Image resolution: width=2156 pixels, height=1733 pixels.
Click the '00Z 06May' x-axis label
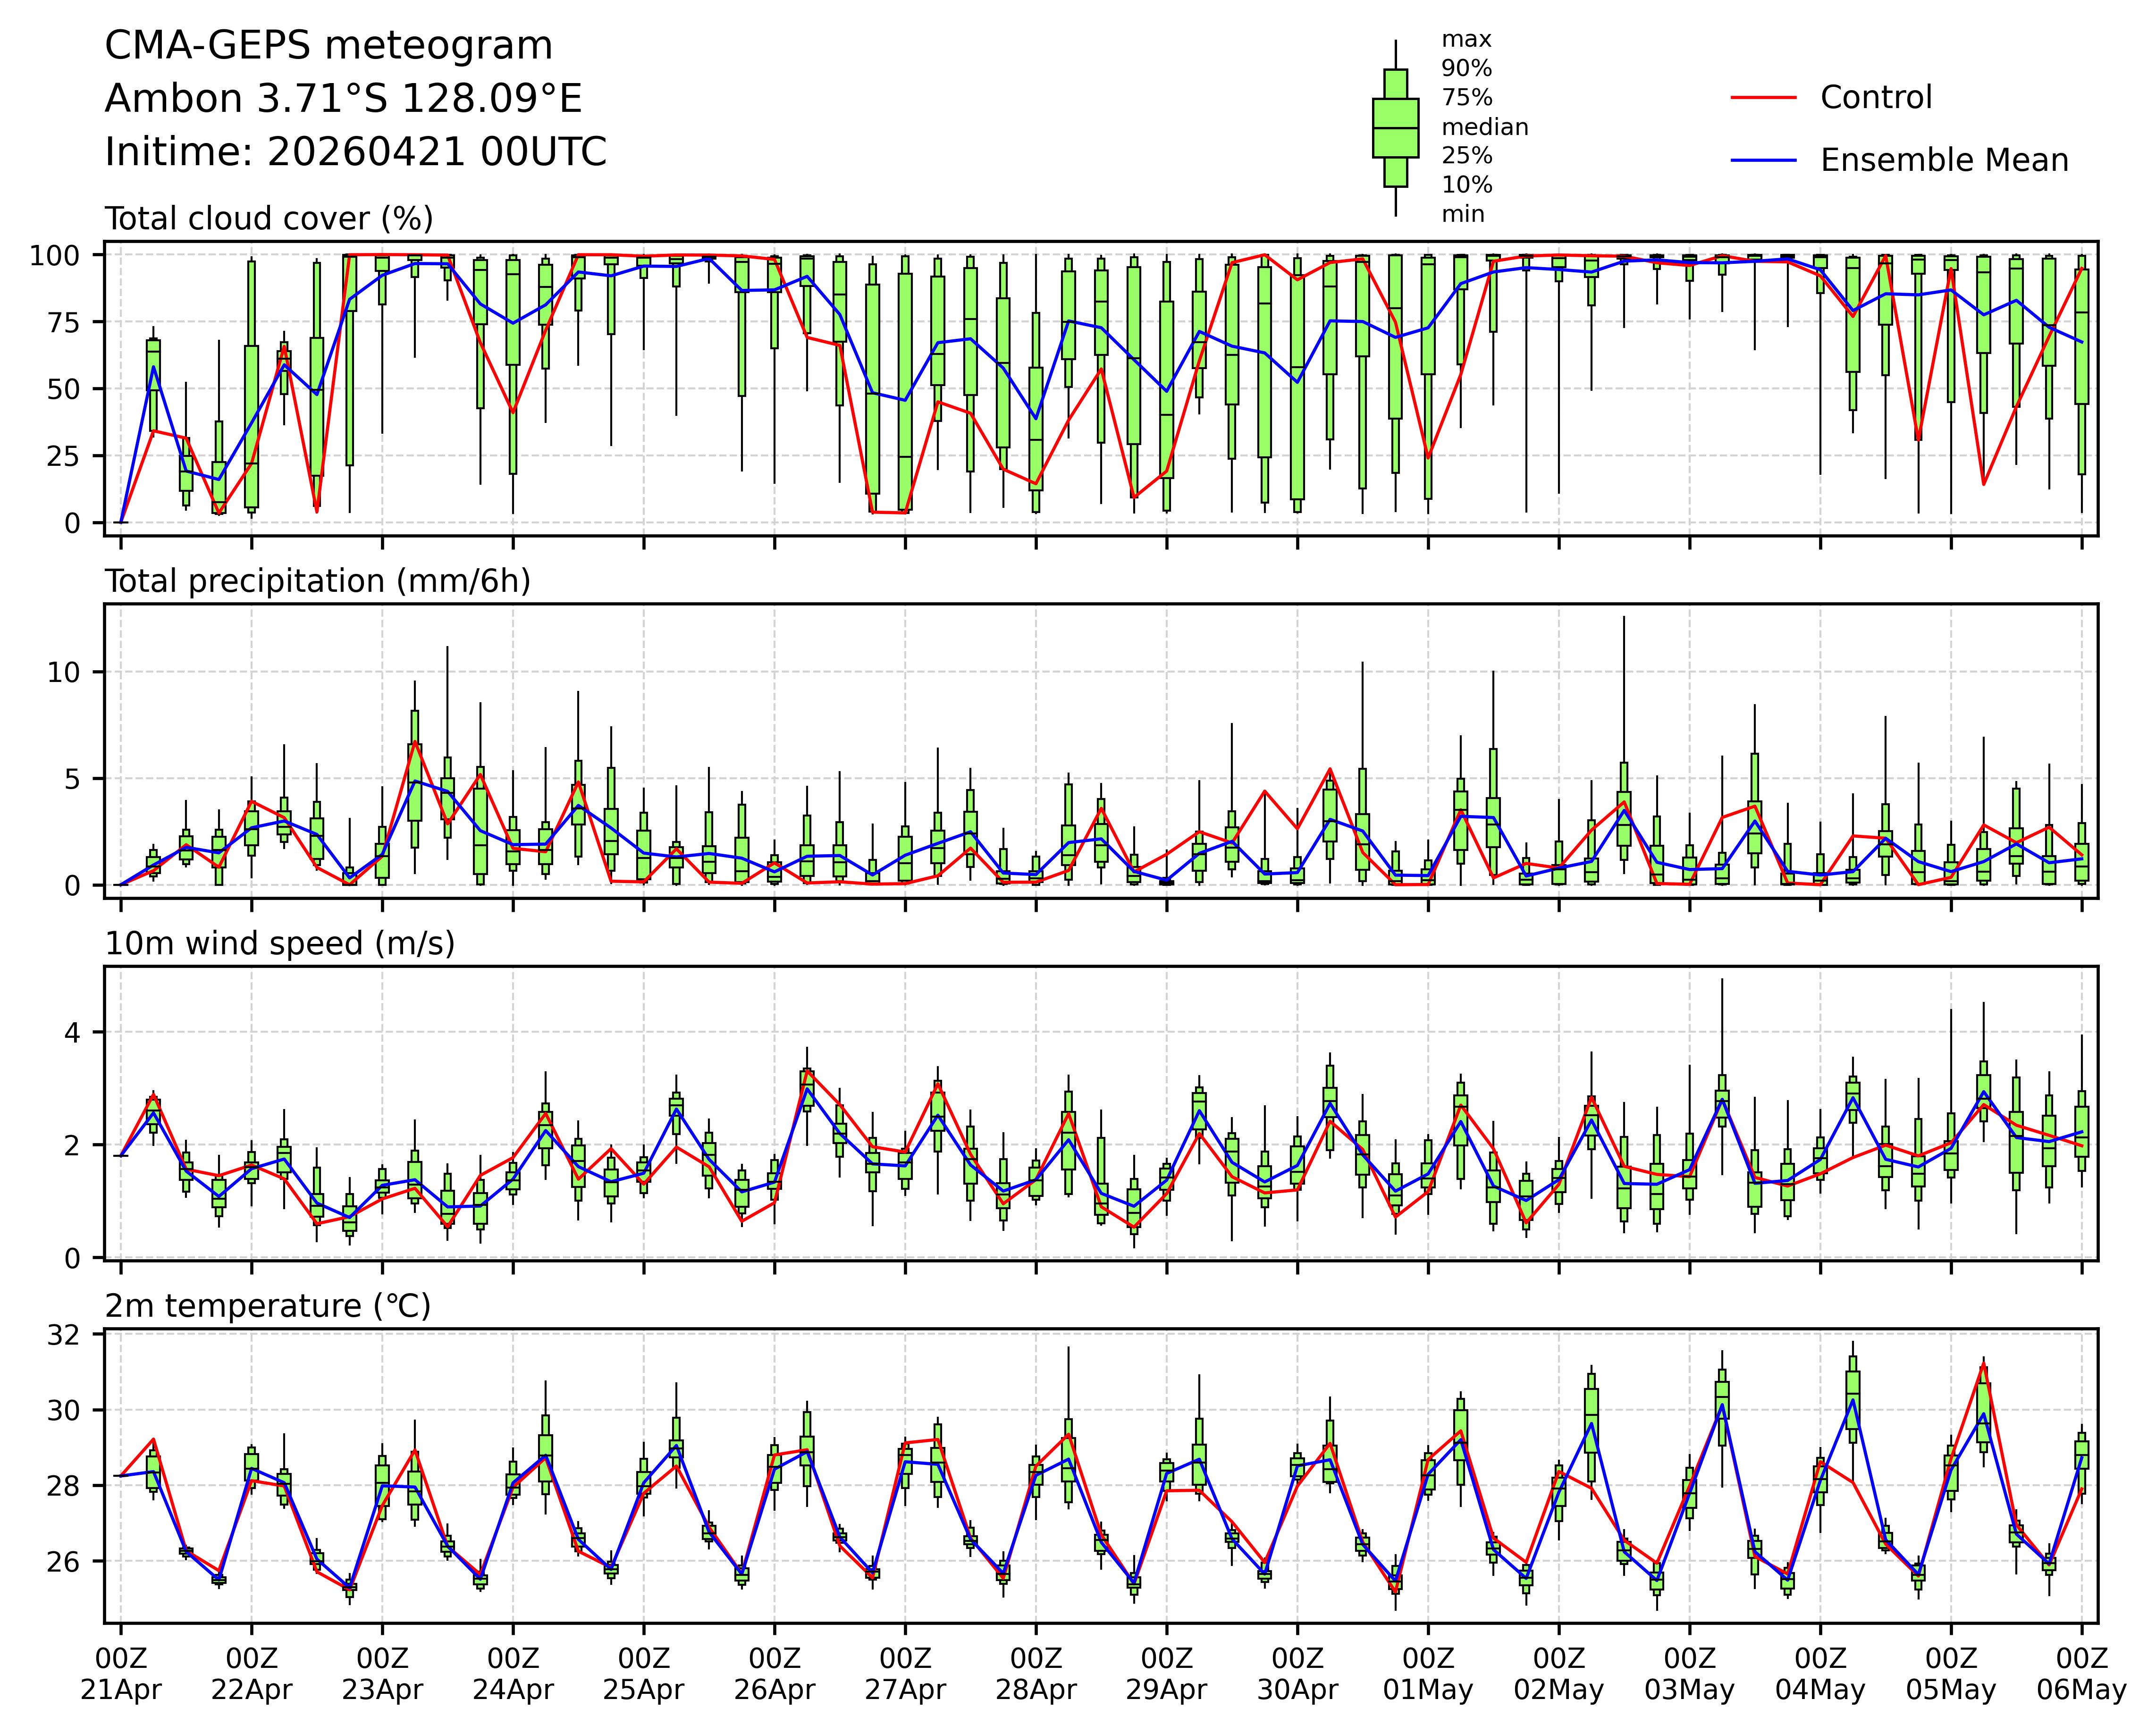pyautogui.click(x=2081, y=1675)
